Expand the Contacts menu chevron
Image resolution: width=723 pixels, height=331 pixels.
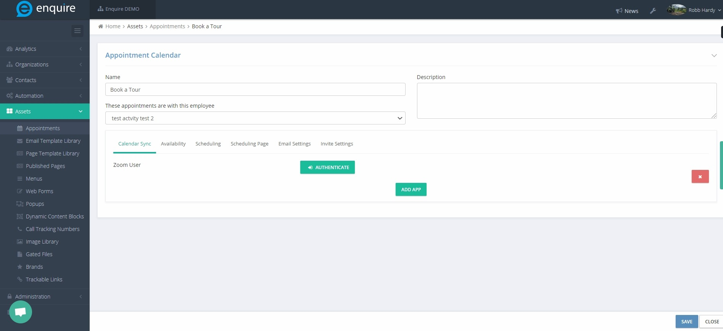pyautogui.click(x=81, y=80)
